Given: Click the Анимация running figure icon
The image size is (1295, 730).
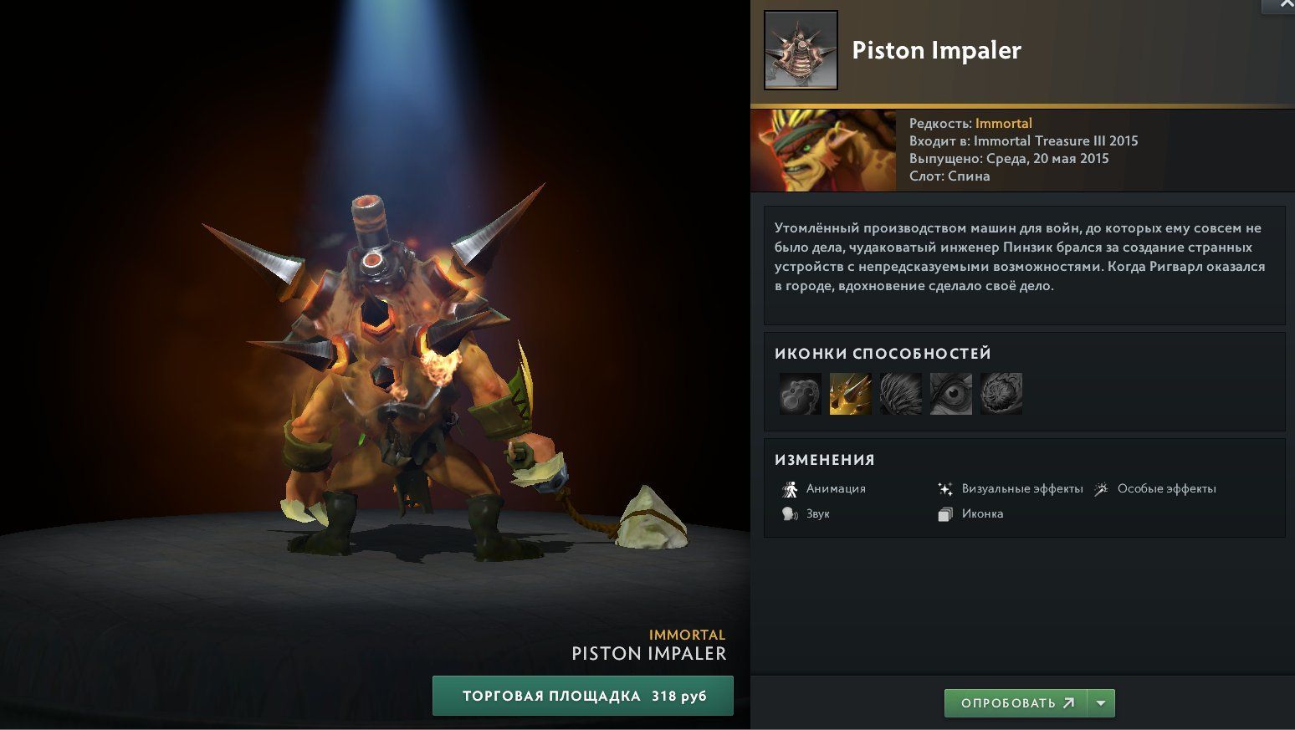Looking at the screenshot, I should point(790,489).
